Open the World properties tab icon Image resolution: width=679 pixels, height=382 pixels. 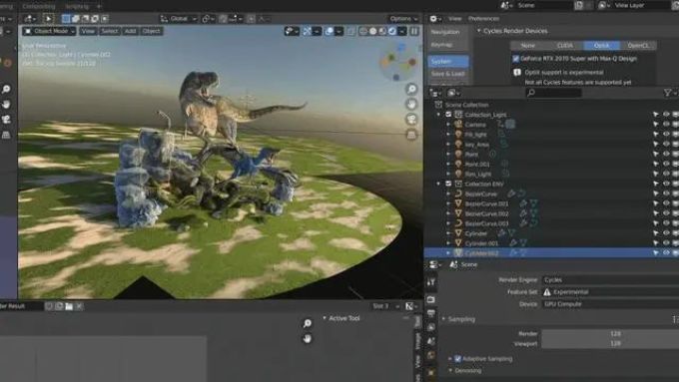click(x=431, y=356)
